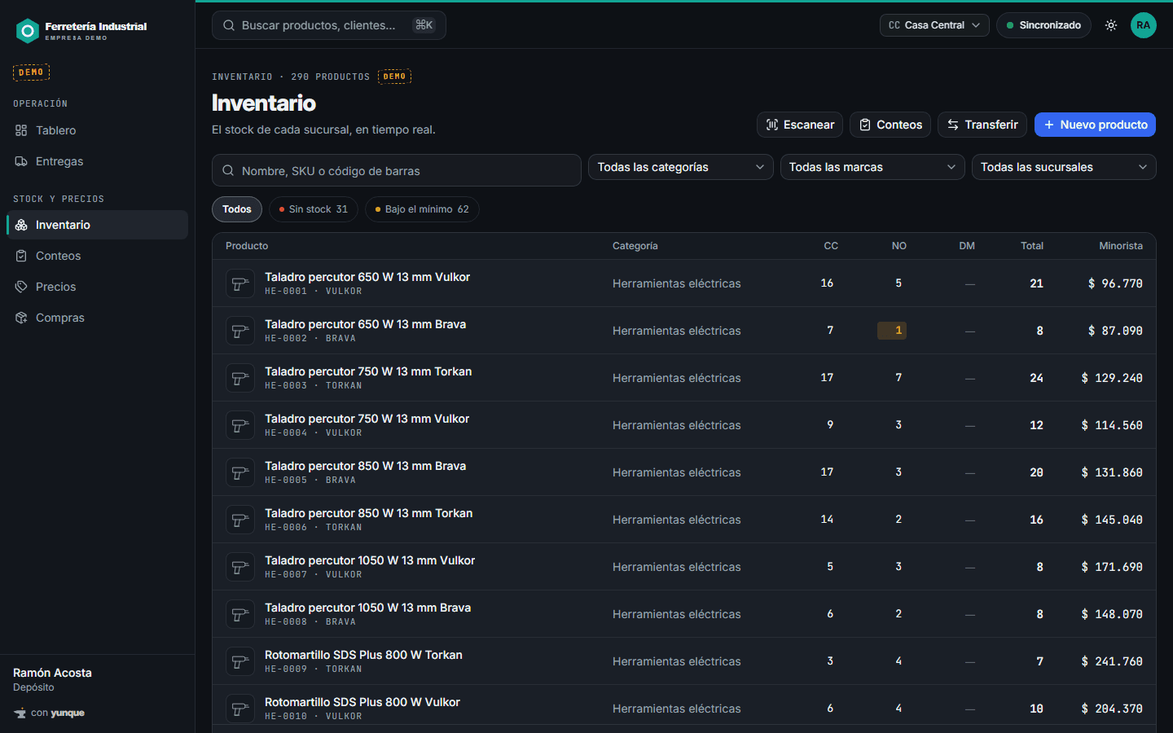Click the Transferir button
This screenshot has width=1173, height=733.
(x=982, y=125)
